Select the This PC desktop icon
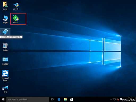This screenshot has width=136, height=102. [x=5, y=19]
